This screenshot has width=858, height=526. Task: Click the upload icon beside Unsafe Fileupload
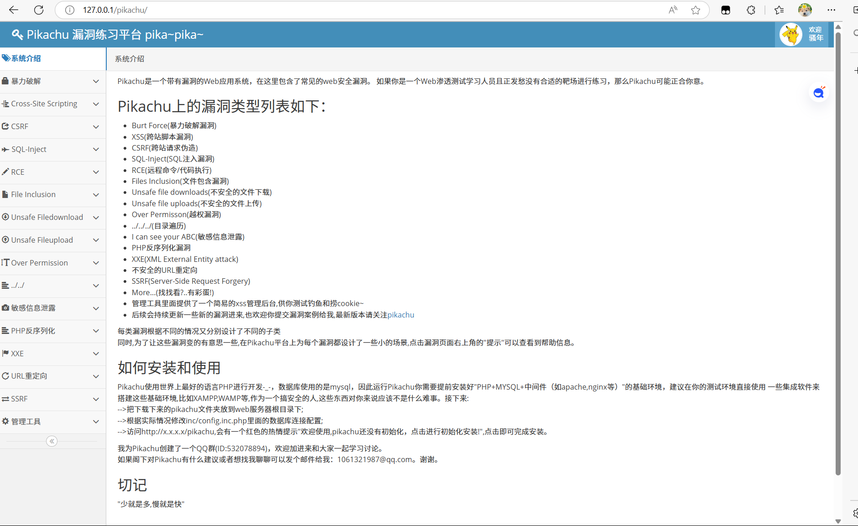[x=5, y=240]
